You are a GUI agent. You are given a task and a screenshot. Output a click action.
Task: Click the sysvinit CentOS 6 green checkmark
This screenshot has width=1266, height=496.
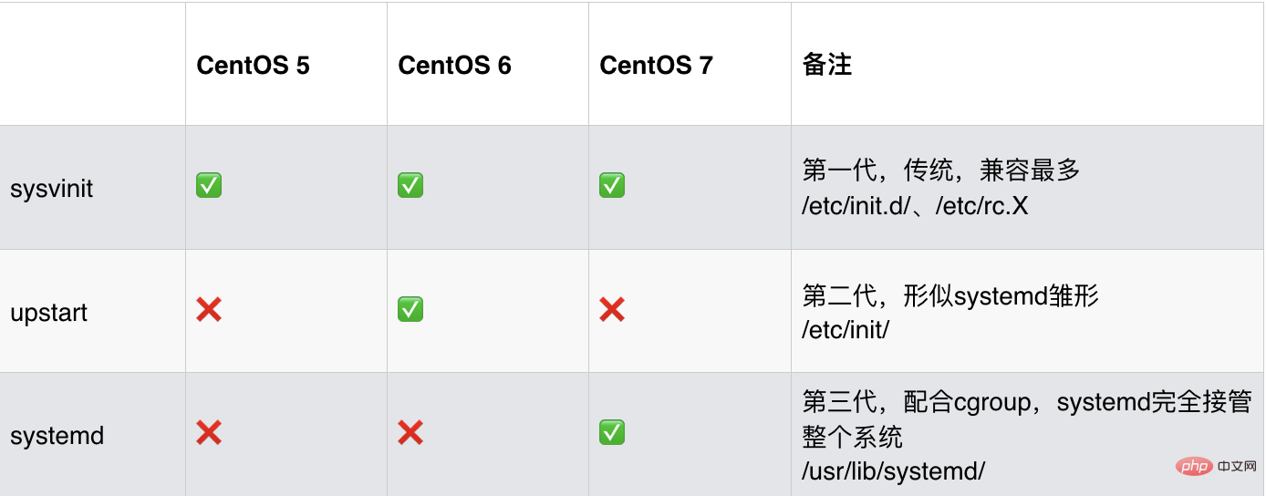[410, 186]
